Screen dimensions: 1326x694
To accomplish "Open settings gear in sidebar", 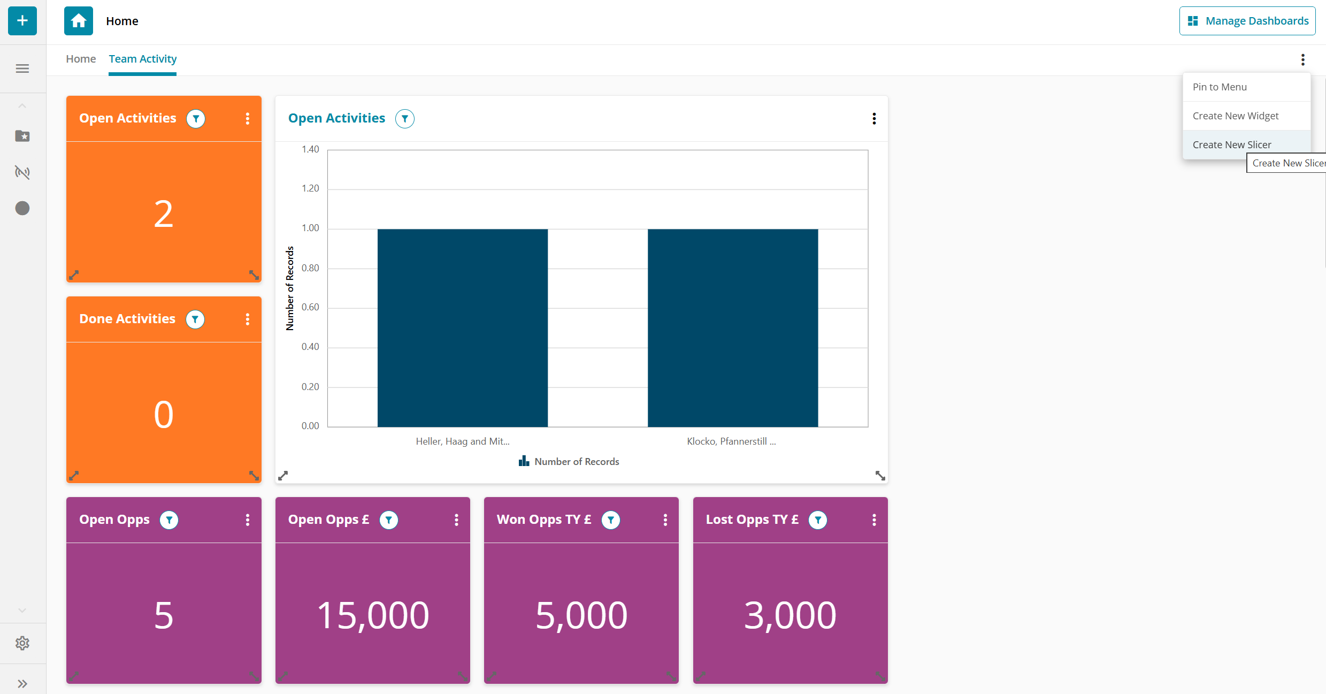I will tap(22, 643).
